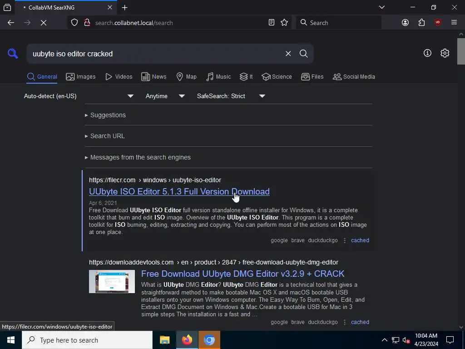
Task: Open cached link for downloaddevtools result
Action: tap(360, 322)
